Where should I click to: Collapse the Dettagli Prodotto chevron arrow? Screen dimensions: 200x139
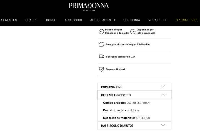tap(163, 95)
